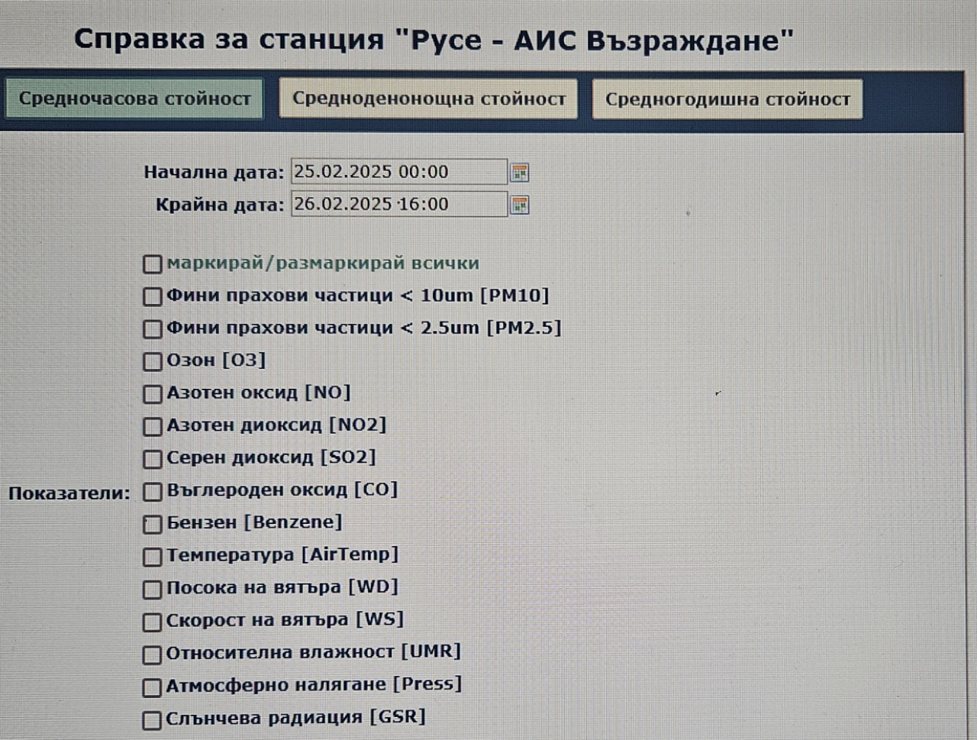This screenshot has height=740, width=977.
Task: Check the Атмосферно налягане [Press] checkbox
Action: (153, 687)
